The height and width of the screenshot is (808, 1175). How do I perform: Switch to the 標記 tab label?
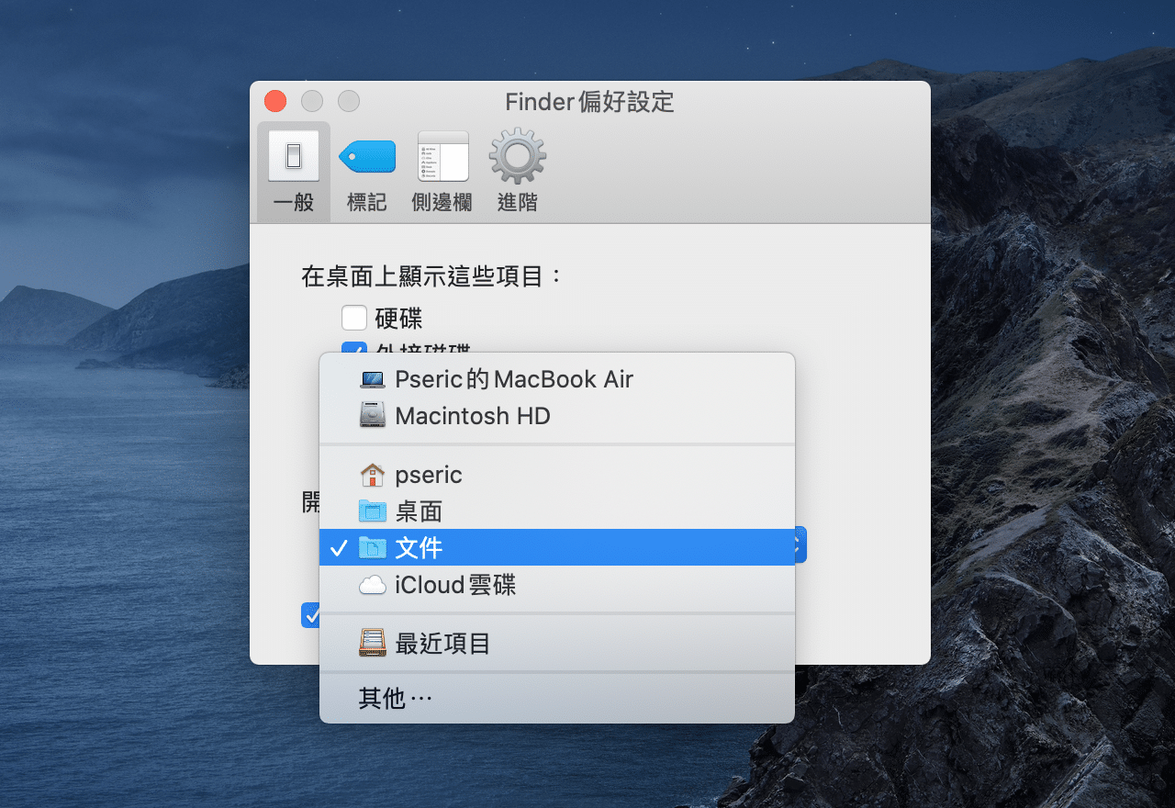click(x=367, y=203)
